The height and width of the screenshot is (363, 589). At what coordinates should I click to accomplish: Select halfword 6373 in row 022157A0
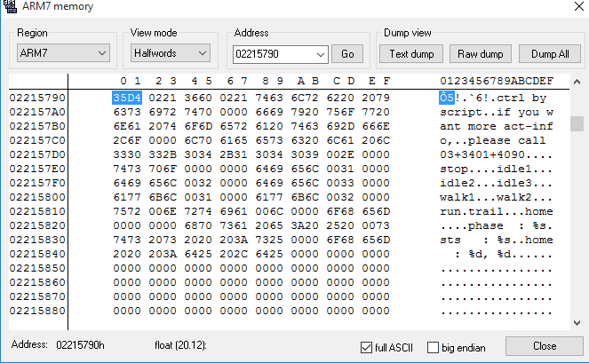pos(127,112)
